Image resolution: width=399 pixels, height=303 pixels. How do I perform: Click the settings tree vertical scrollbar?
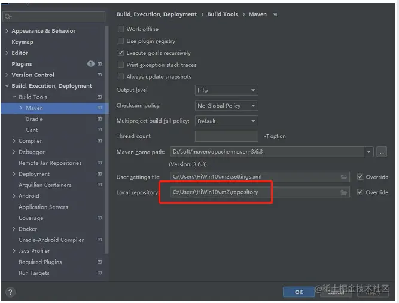tap(107, 140)
